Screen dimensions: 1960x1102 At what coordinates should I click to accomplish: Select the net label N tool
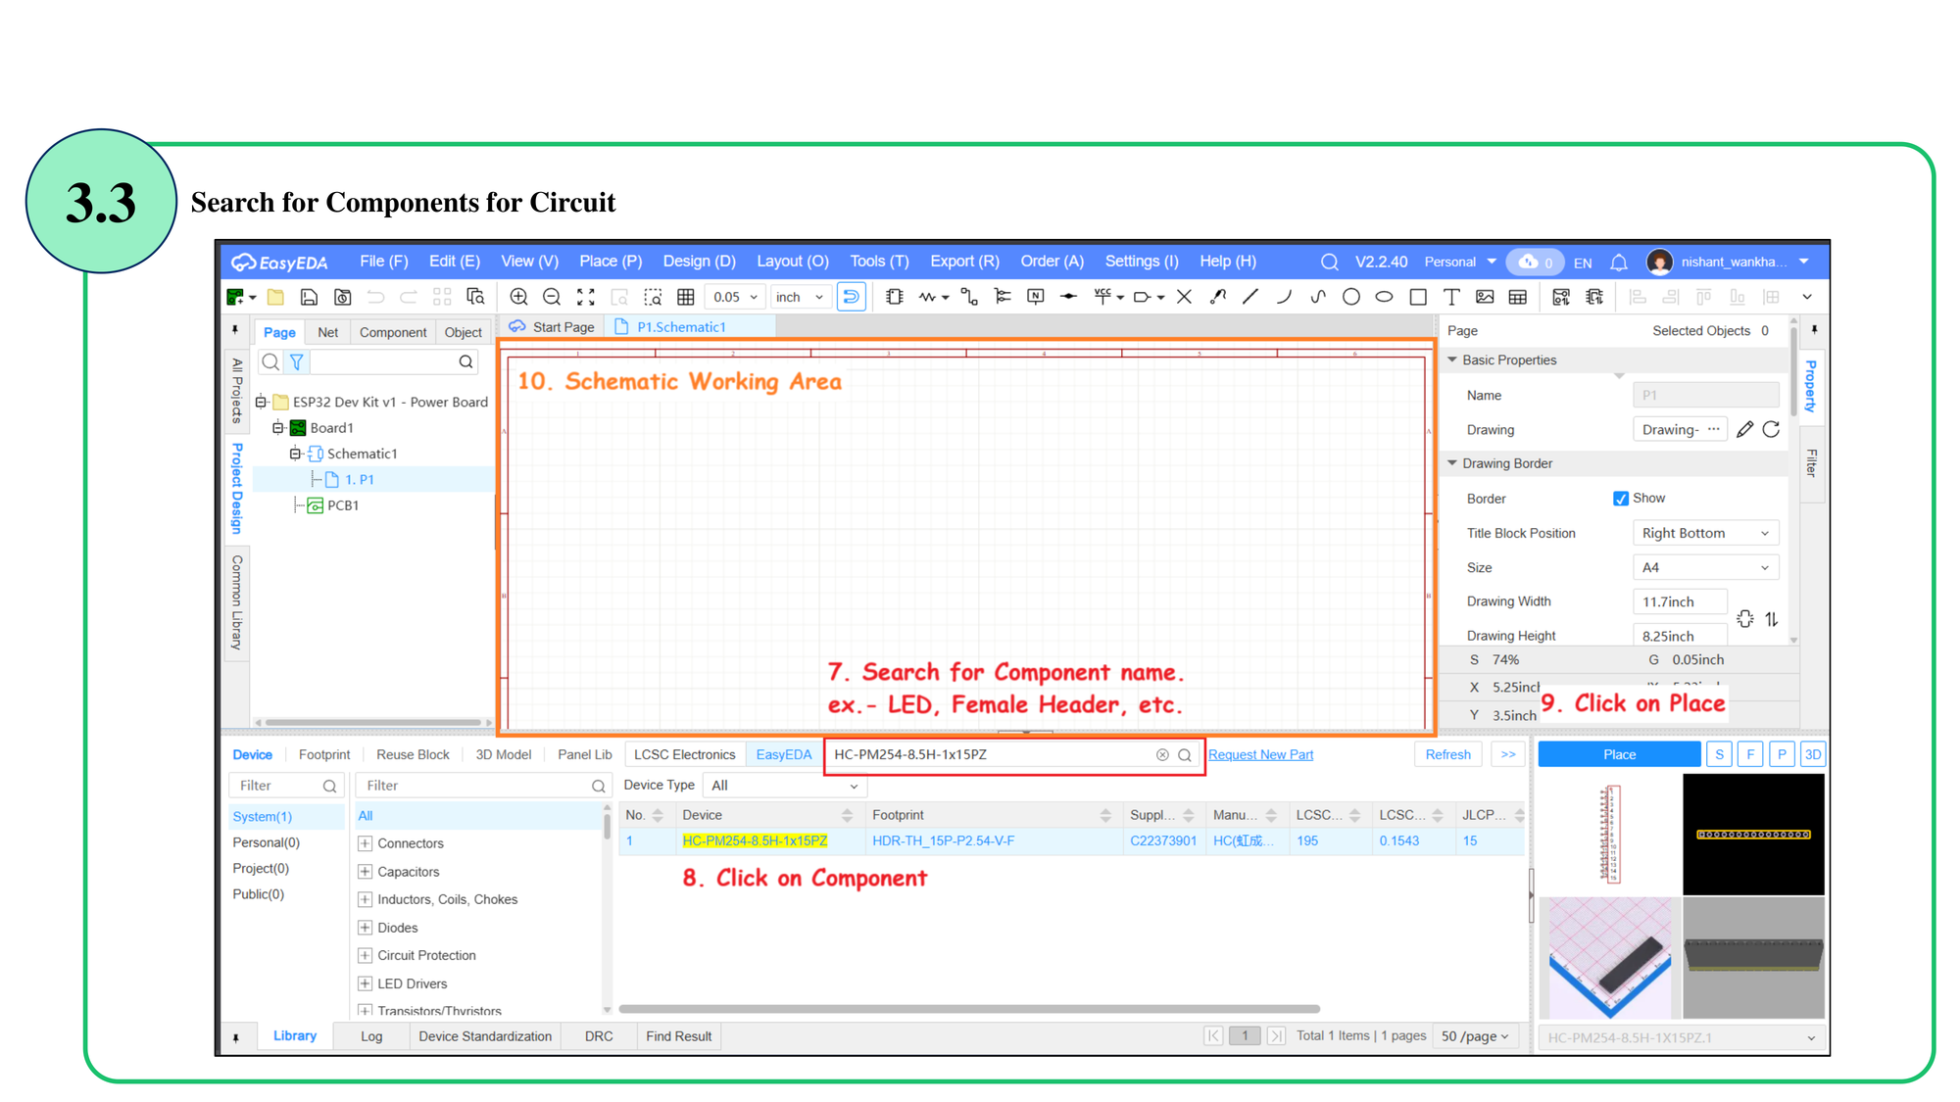(1035, 297)
